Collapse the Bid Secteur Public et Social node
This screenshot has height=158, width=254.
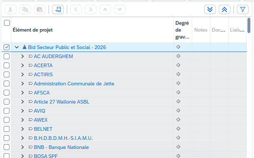[17, 47]
